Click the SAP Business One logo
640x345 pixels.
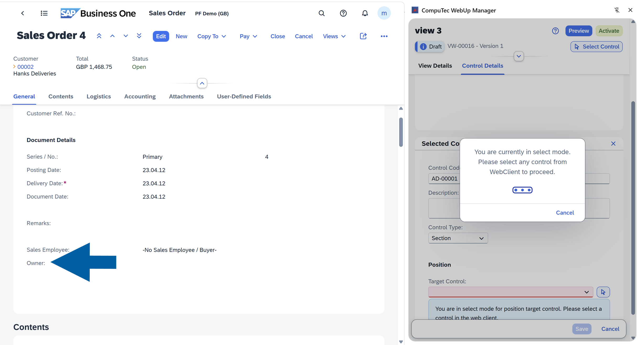(x=98, y=13)
